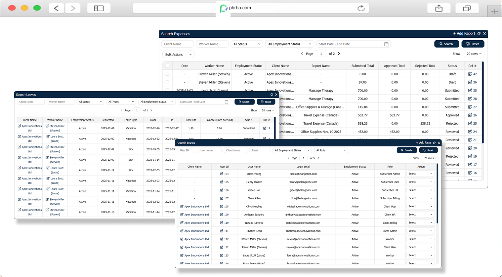Open the calendar picker for expense date range

[x=386, y=44]
